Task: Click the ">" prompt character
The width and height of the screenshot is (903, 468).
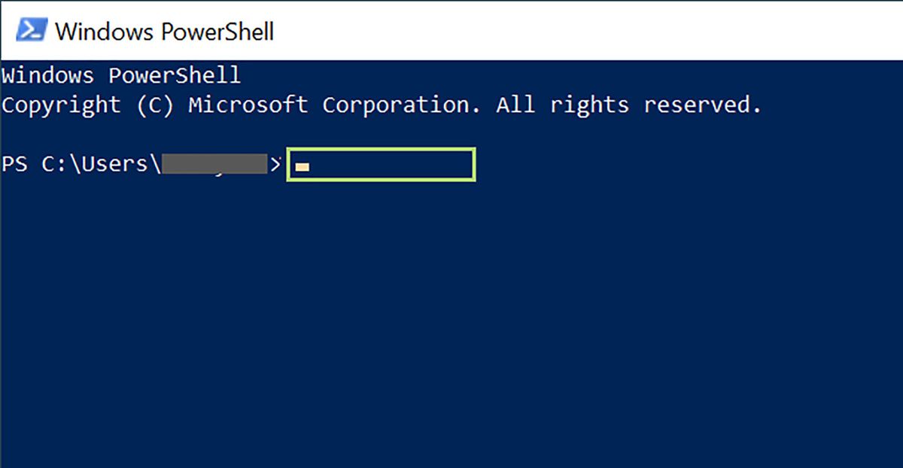Action: [275, 164]
